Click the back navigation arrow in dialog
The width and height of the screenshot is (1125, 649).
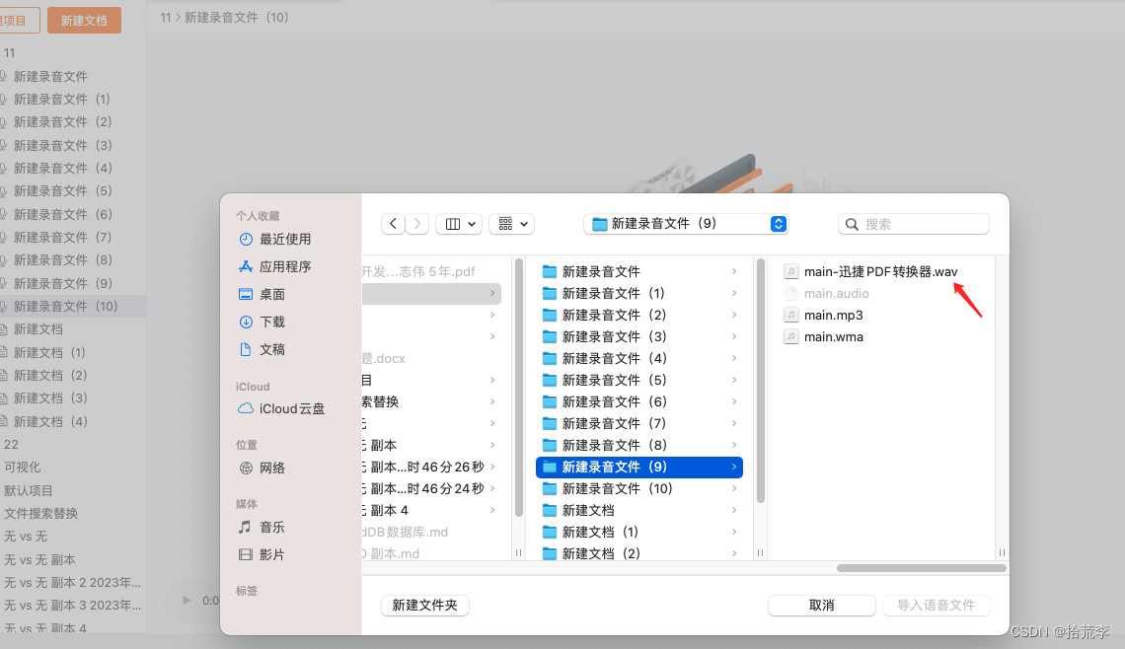click(393, 224)
